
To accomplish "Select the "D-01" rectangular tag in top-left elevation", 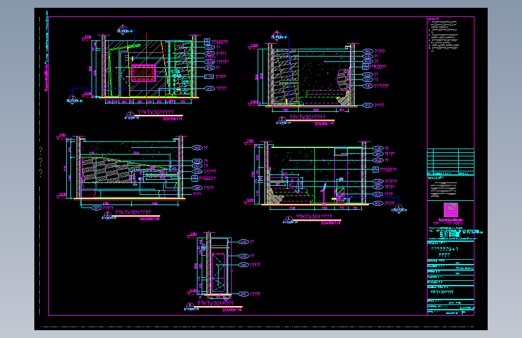I will click(209, 77).
